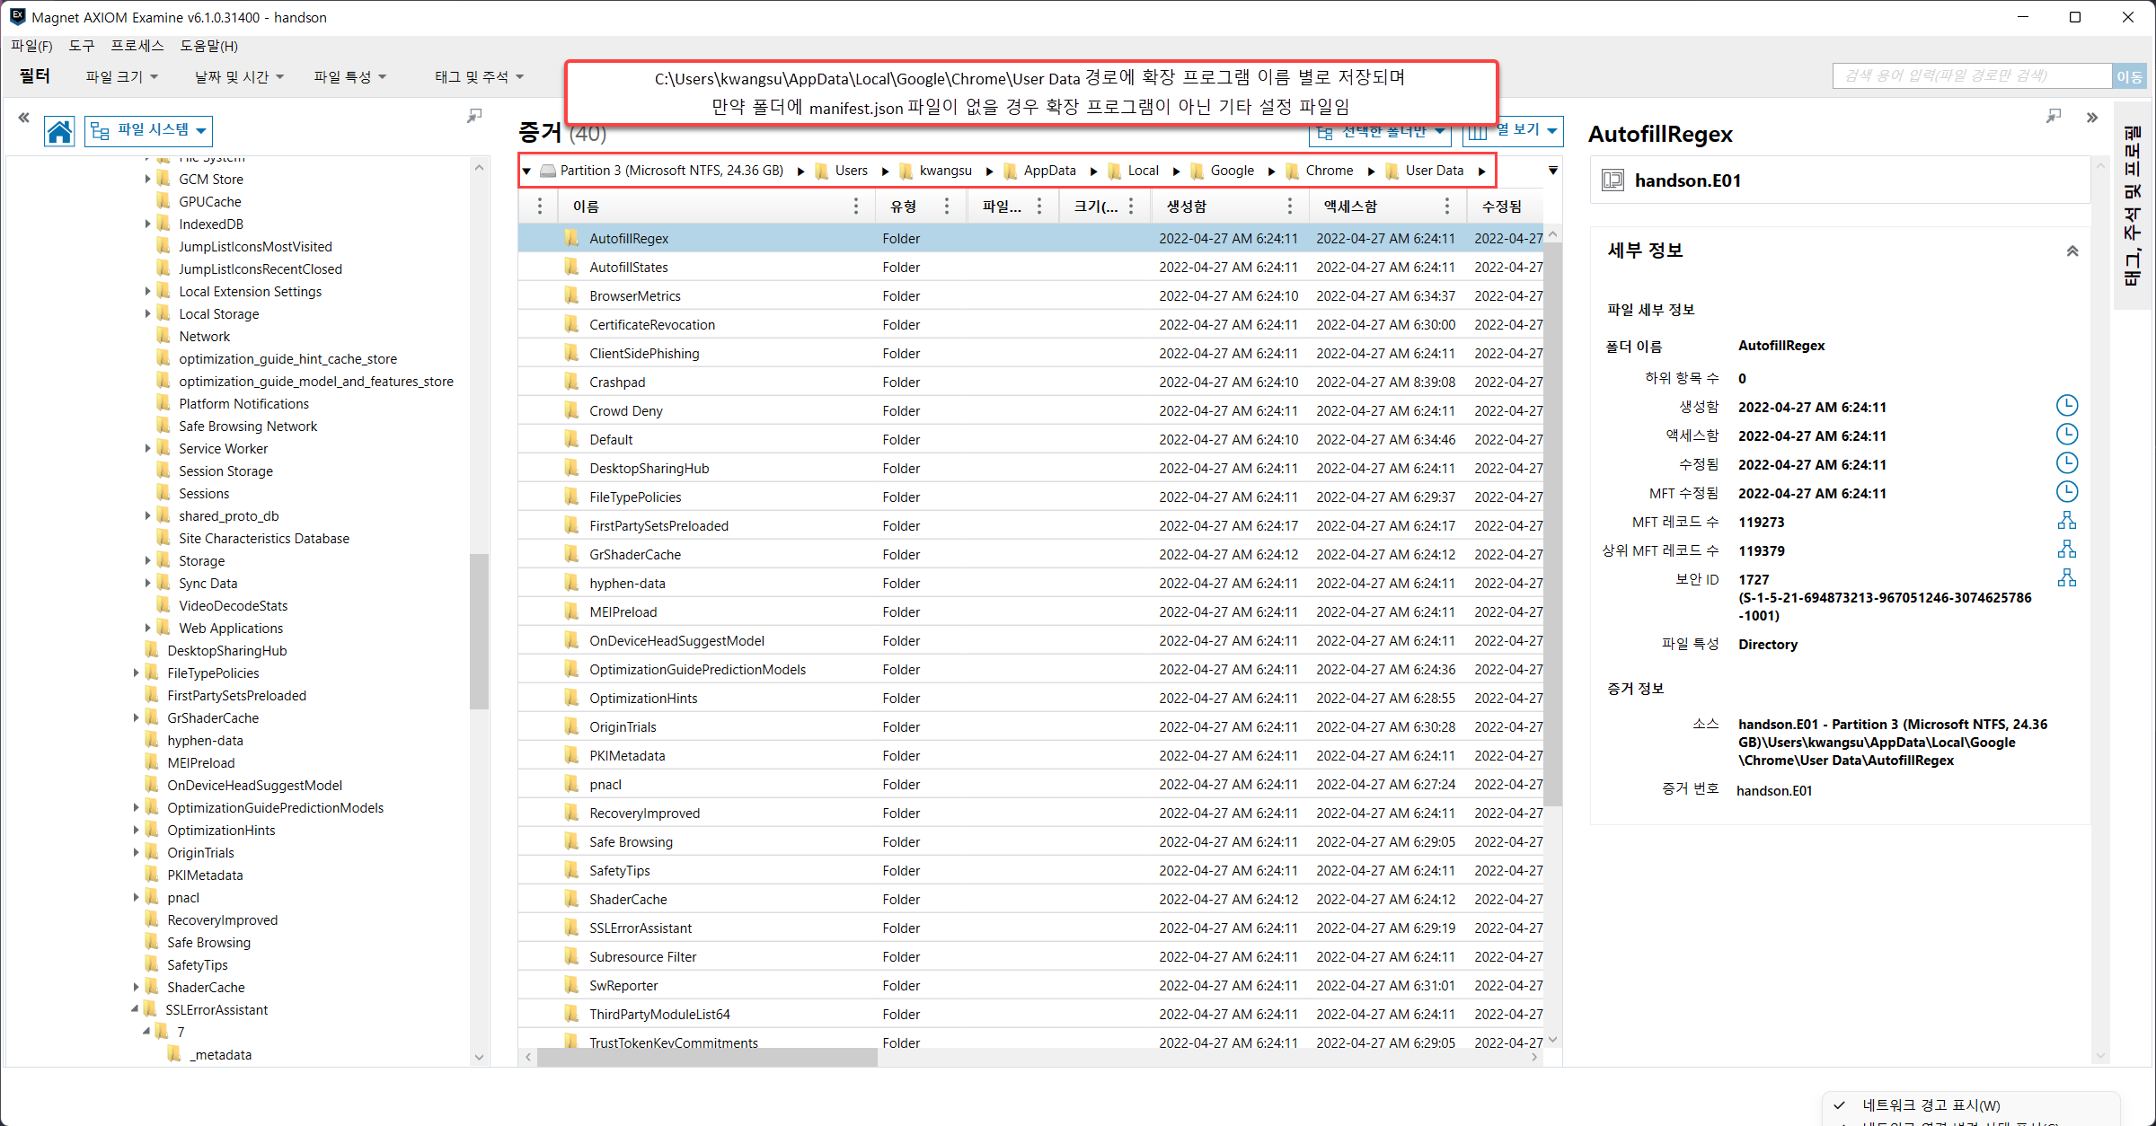Open the 파일 시스템 explorer dropdown

pyautogui.click(x=149, y=130)
